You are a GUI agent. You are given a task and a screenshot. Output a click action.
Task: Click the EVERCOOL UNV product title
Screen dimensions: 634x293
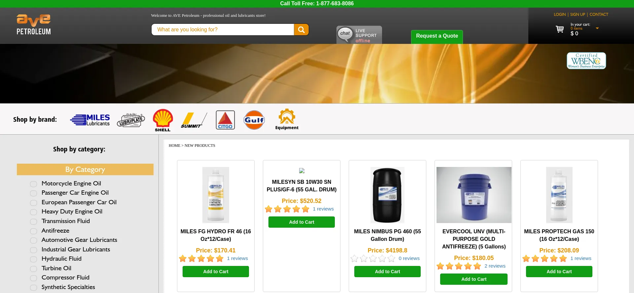click(x=474, y=239)
